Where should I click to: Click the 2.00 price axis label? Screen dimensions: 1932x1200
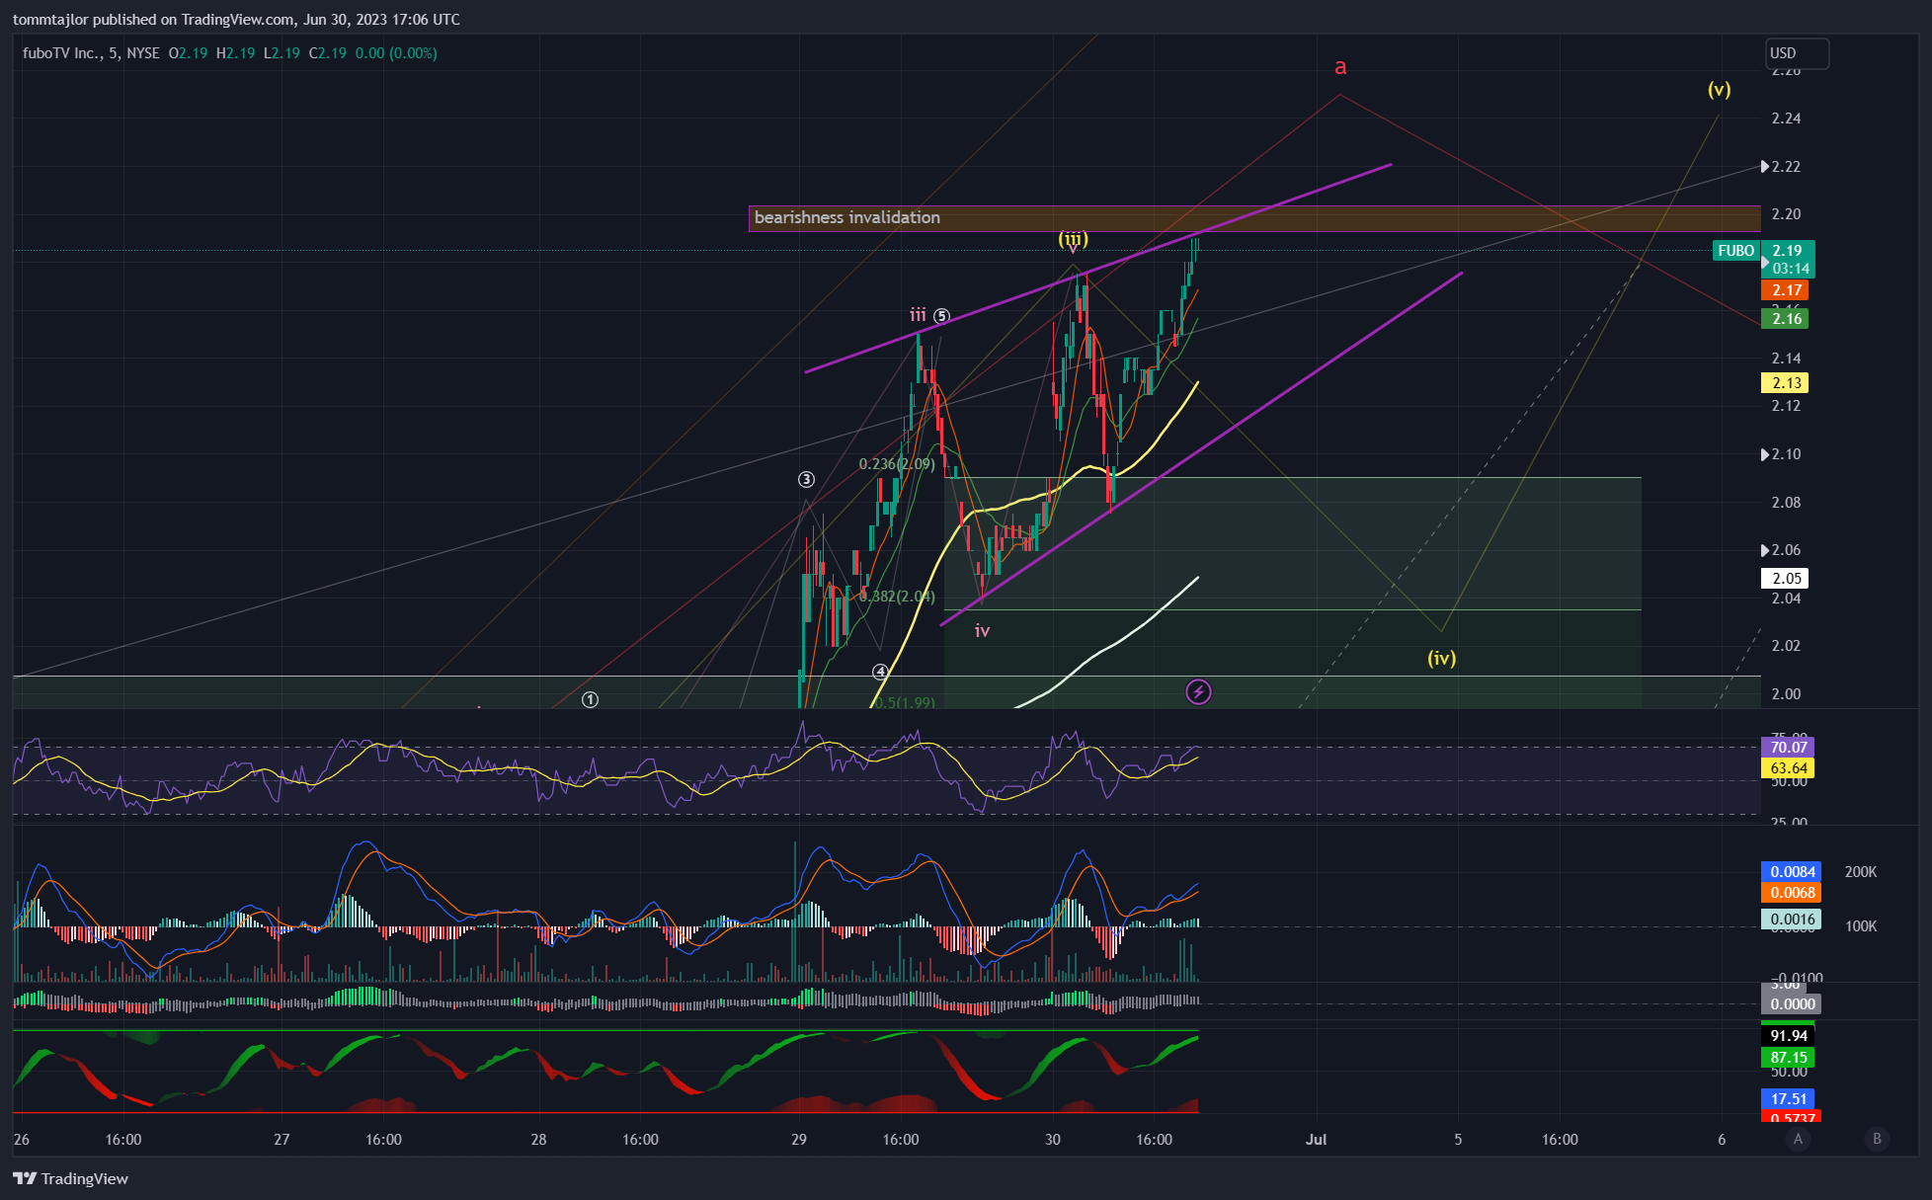(1786, 694)
